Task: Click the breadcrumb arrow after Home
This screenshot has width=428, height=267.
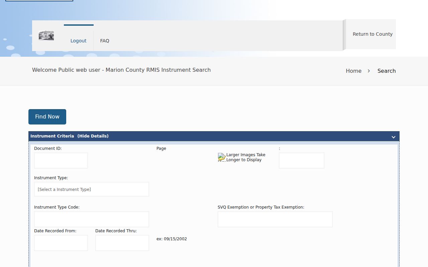Action: (369, 71)
